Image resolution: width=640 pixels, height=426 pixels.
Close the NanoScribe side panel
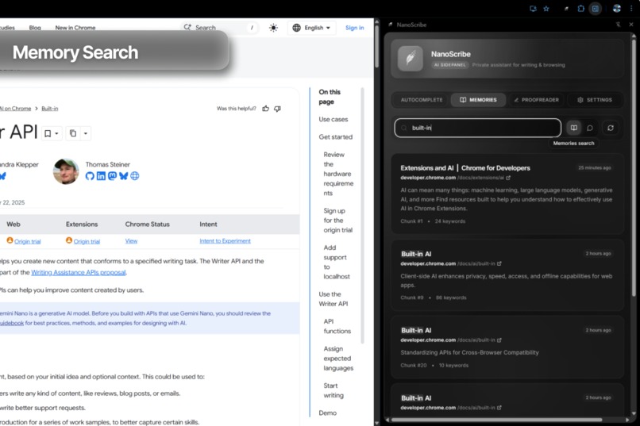[x=631, y=25]
